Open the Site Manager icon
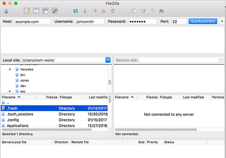Viewport: 226px width, 158px height. point(6,11)
